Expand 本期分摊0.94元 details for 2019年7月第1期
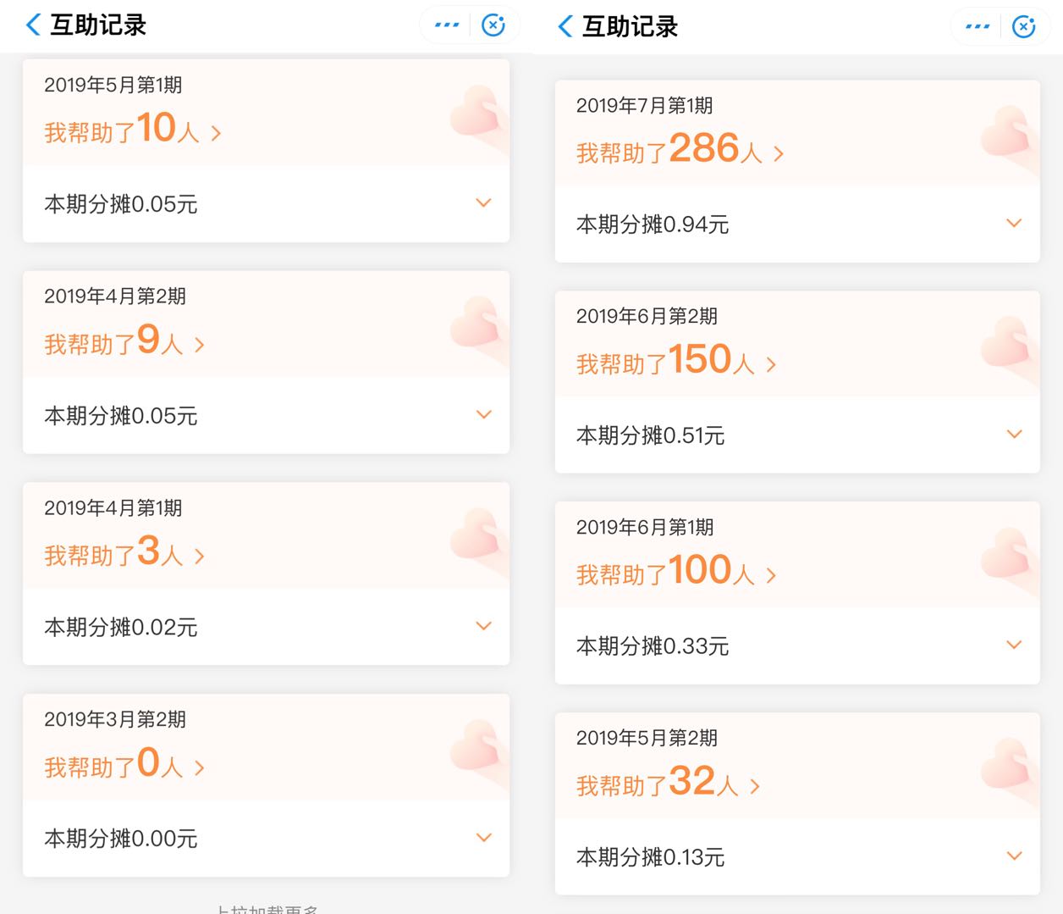This screenshot has width=1063, height=914. (1014, 223)
